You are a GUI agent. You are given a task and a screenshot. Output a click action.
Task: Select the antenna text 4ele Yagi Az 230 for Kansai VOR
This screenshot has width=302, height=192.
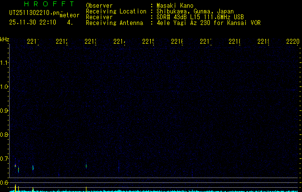208,23
